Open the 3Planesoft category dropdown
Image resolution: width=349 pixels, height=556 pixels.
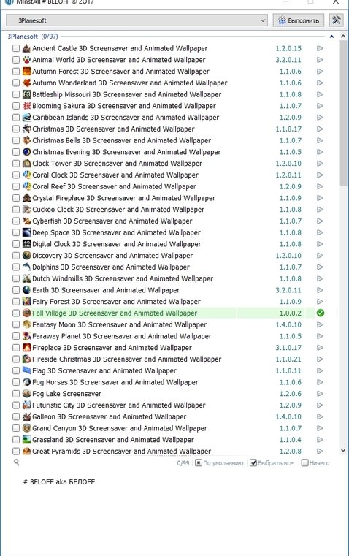pos(137,20)
